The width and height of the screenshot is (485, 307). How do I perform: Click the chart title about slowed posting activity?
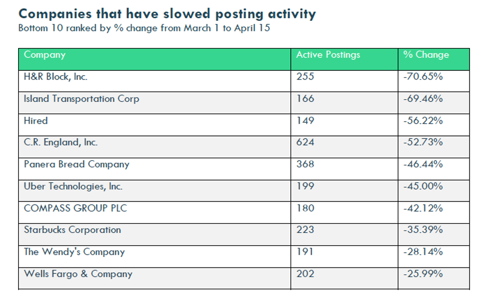167,14
